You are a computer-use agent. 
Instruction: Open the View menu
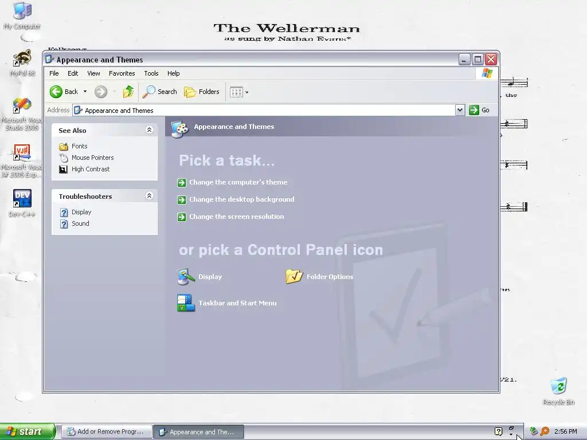point(93,73)
